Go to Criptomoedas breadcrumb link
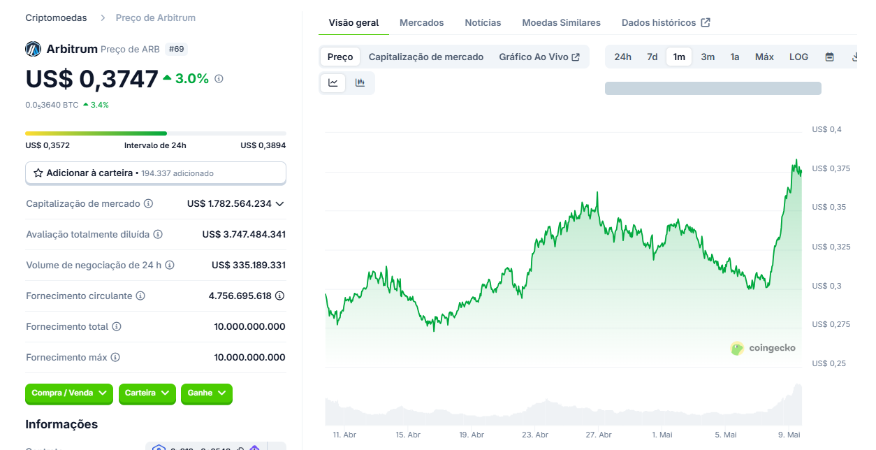 (56, 17)
